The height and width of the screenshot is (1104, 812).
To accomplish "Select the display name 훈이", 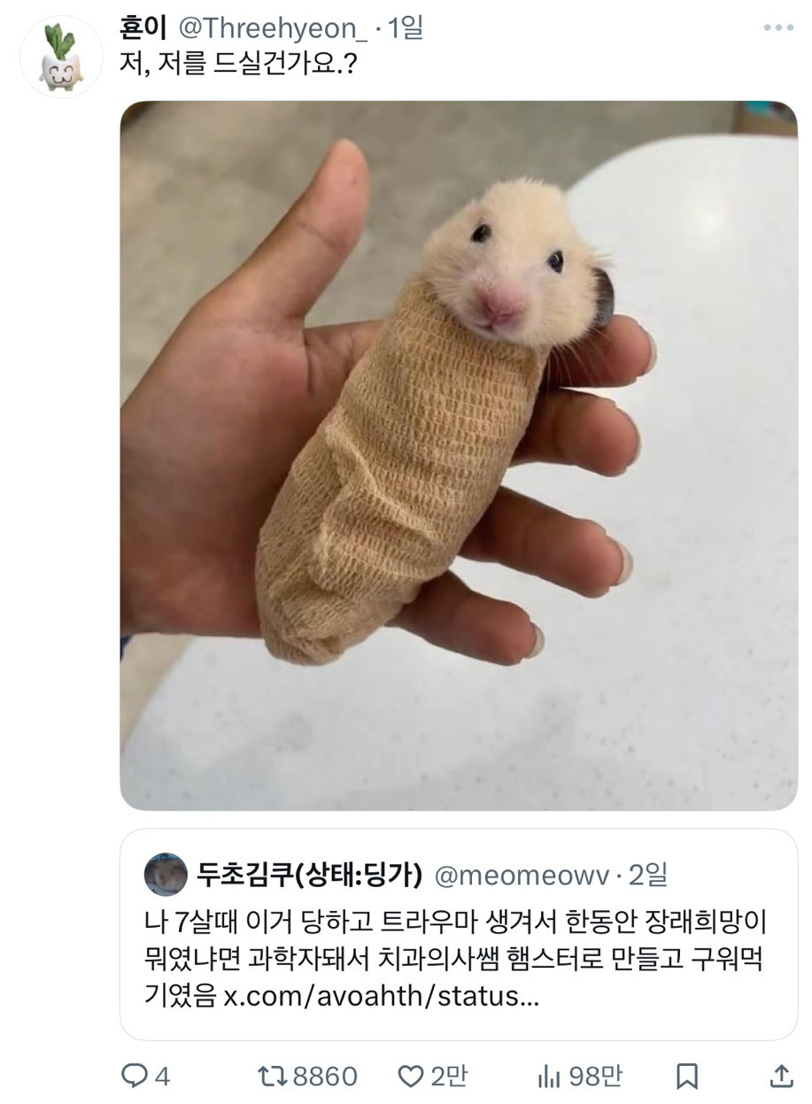I will point(143,28).
